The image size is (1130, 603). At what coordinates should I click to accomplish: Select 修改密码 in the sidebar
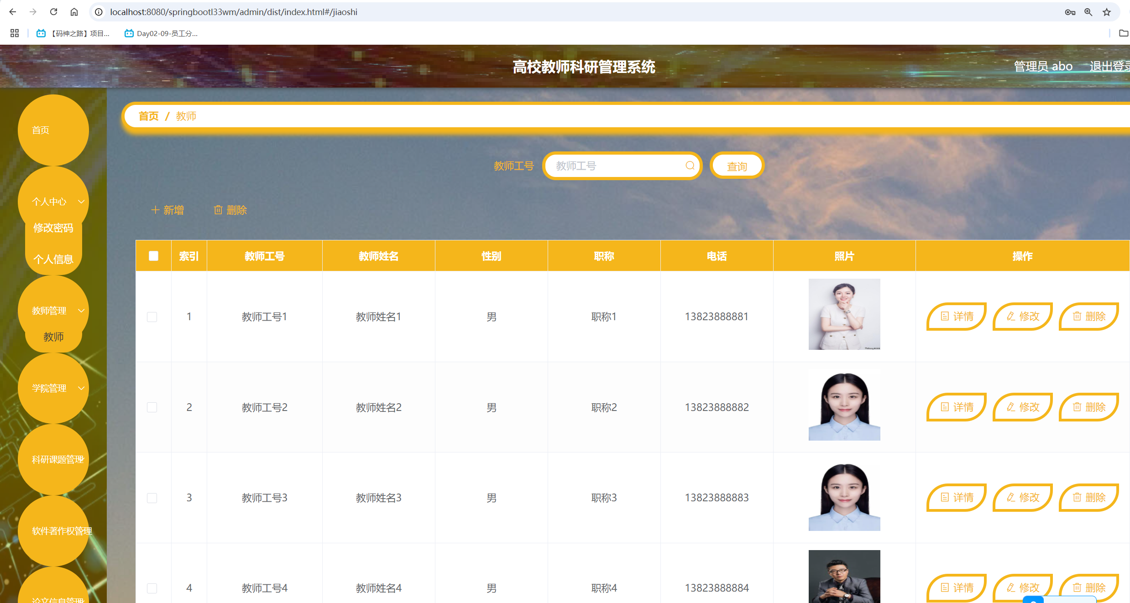pyautogui.click(x=53, y=228)
